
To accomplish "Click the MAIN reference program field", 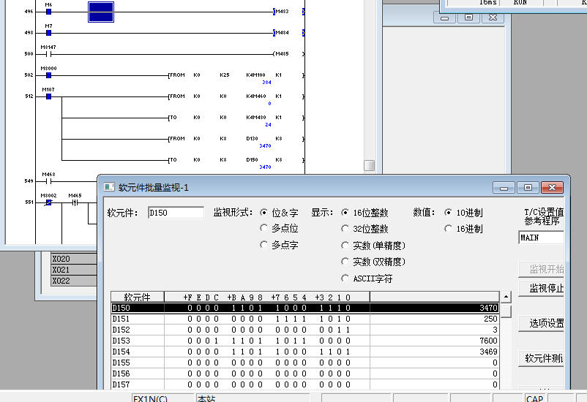I will click(x=541, y=238).
